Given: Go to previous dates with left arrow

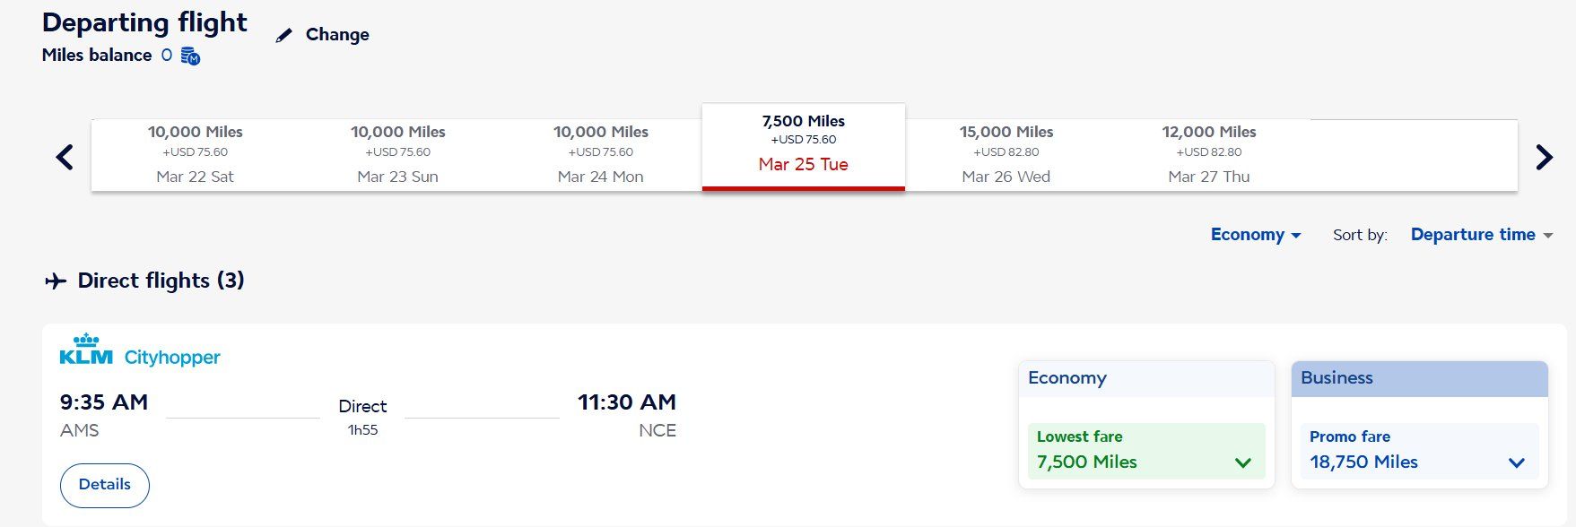Looking at the screenshot, I should pyautogui.click(x=65, y=158).
